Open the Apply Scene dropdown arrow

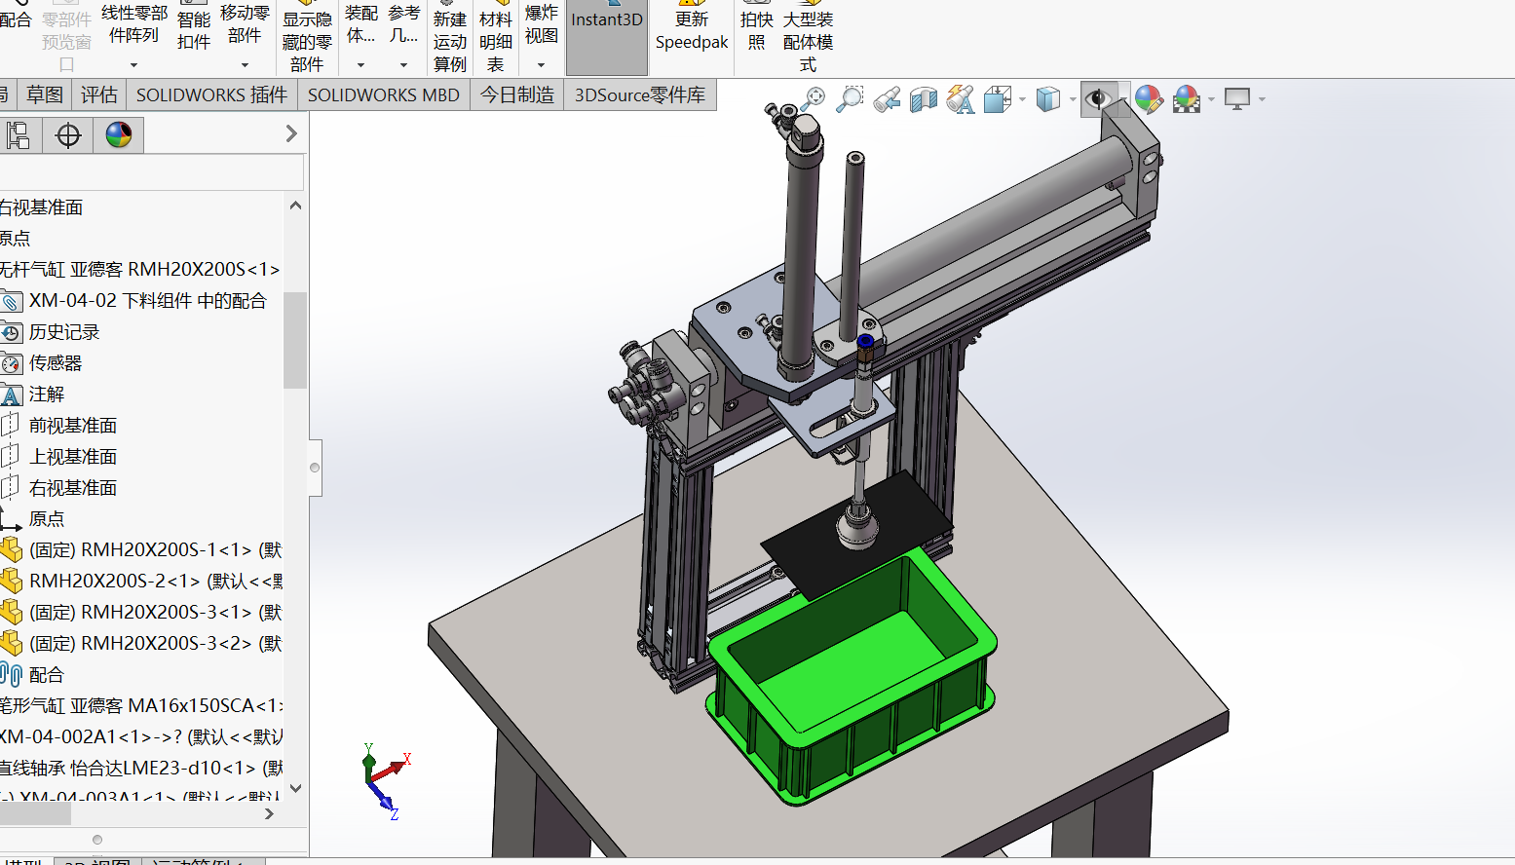pos(1211,99)
